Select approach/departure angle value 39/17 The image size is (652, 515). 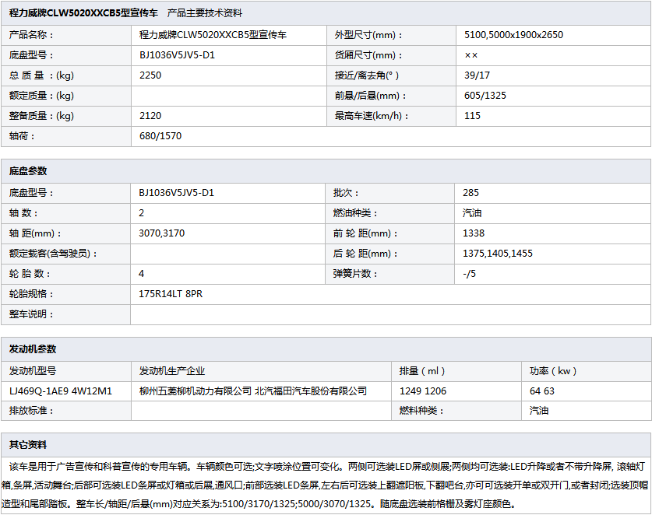(x=477, y=75)
